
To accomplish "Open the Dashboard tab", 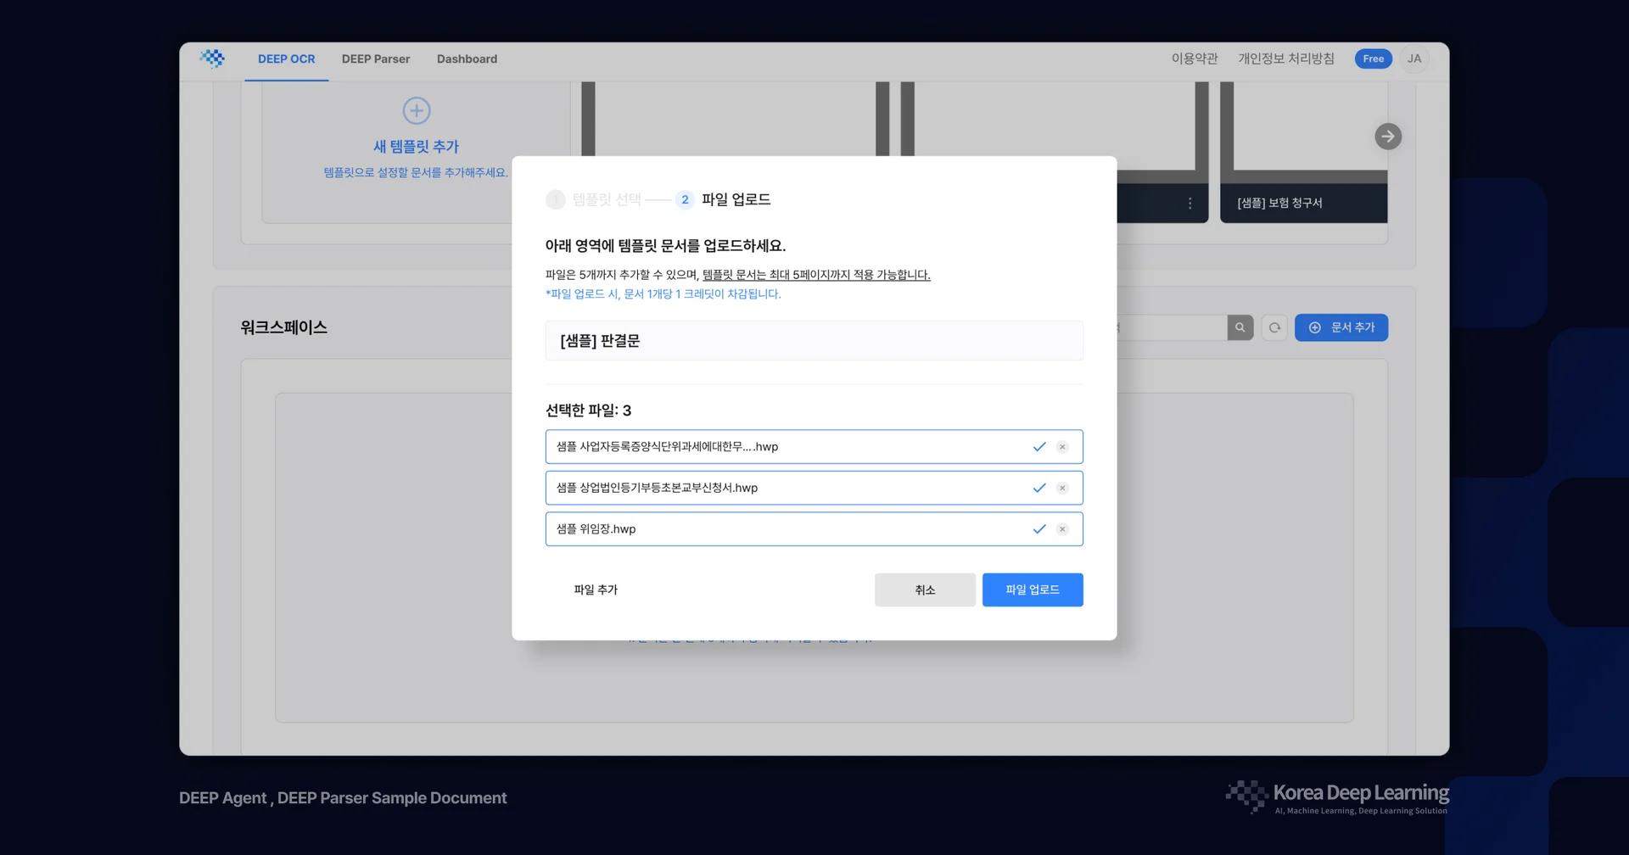I will pos(467,59).
